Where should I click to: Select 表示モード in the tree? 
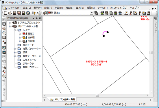click(x=28, y=45)
